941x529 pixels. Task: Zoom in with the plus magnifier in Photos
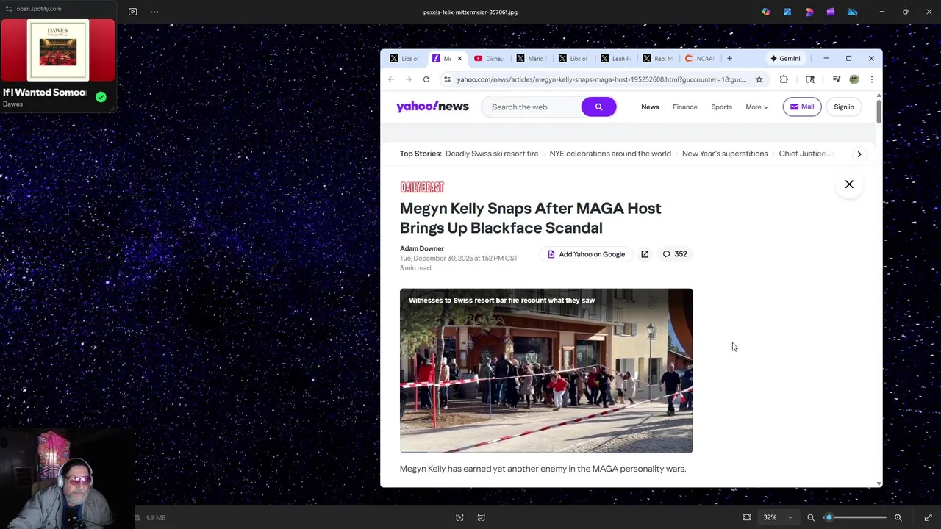click(x=898, y=517)
